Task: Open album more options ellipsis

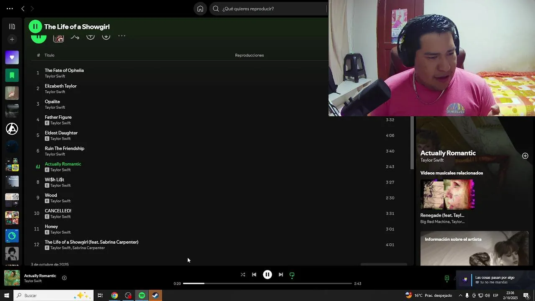Action: pyautogui.click(x=122, y=36)
